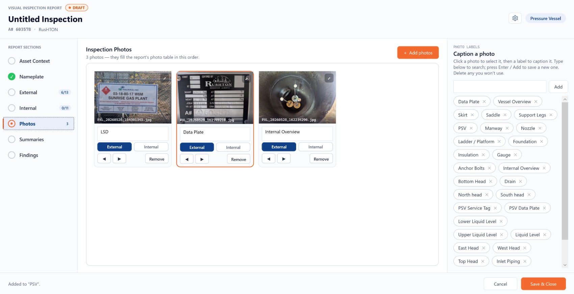
Task: Apply the PSV Service Tag label
Action: [474, 208]
